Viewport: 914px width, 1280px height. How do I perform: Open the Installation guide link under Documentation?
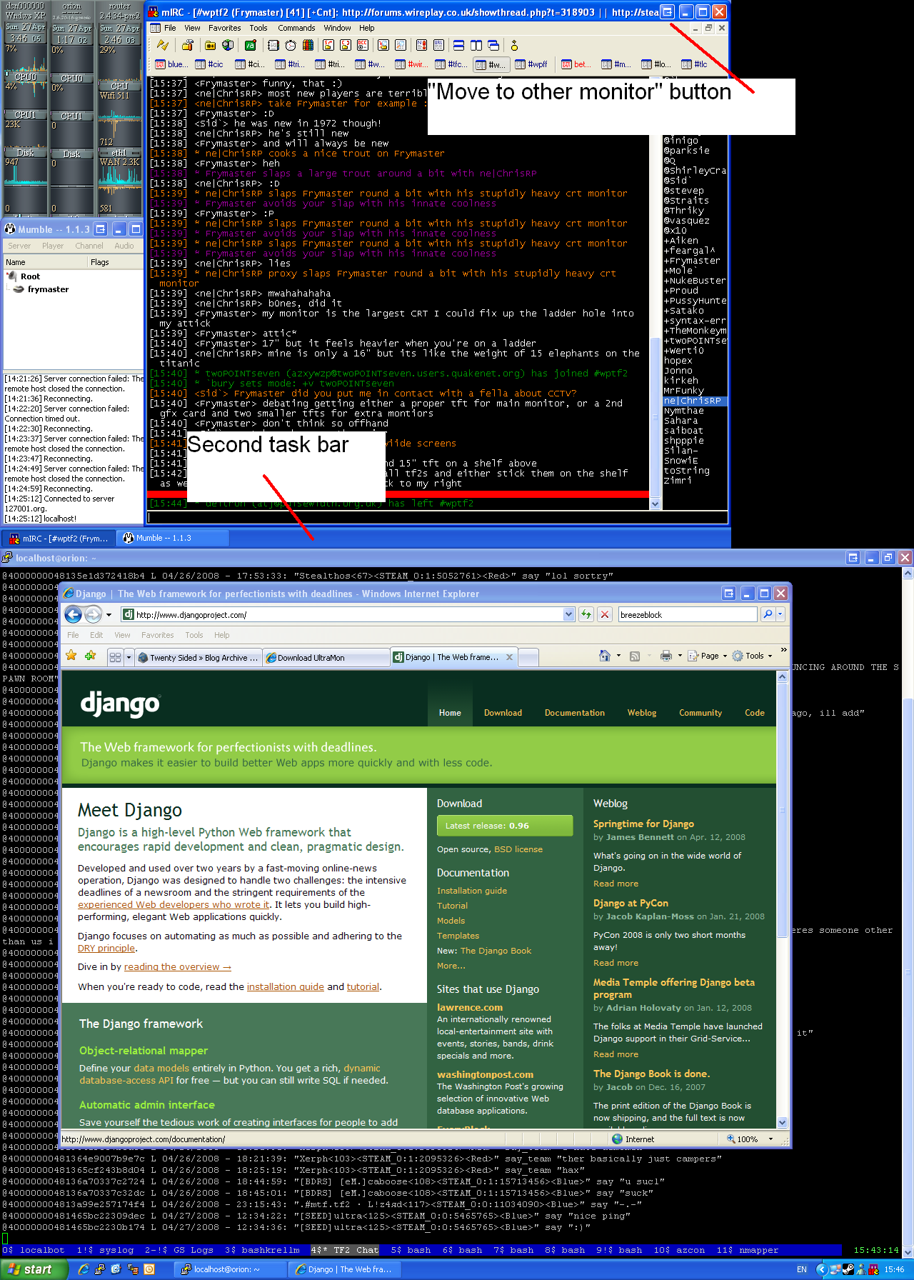[472, 891]
